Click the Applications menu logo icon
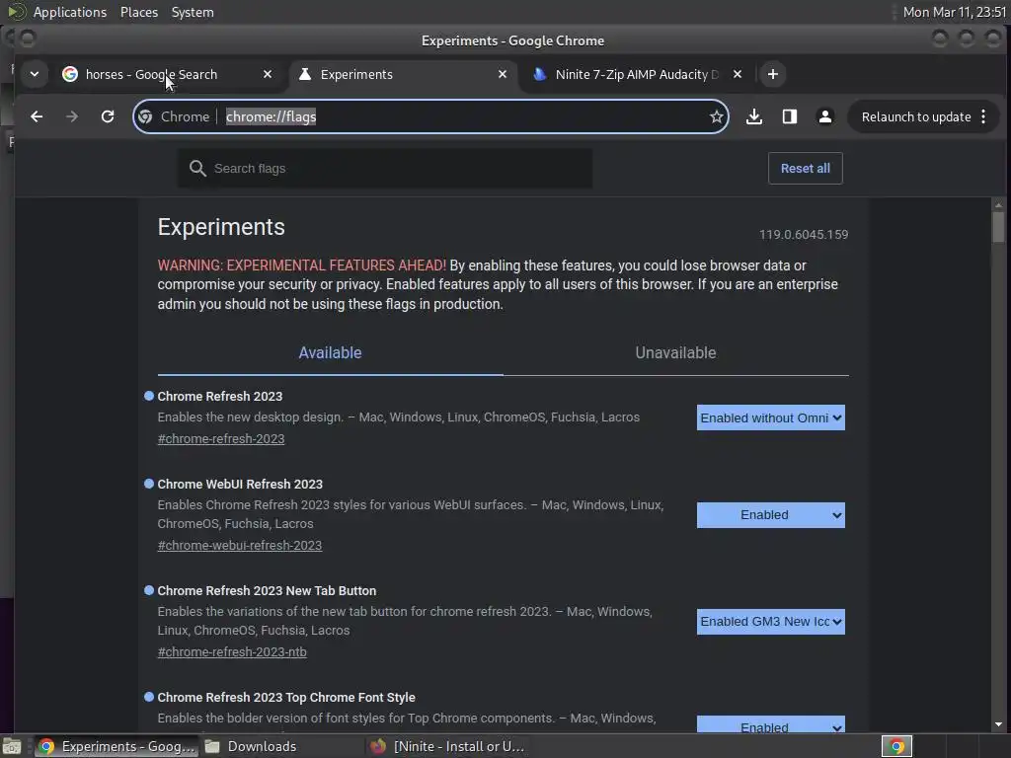 (x=16, y=12)
